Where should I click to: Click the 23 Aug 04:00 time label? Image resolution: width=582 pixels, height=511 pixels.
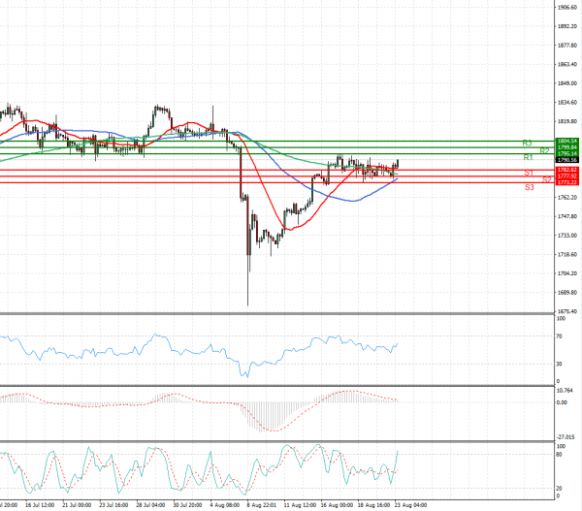[x=411, y=505]
